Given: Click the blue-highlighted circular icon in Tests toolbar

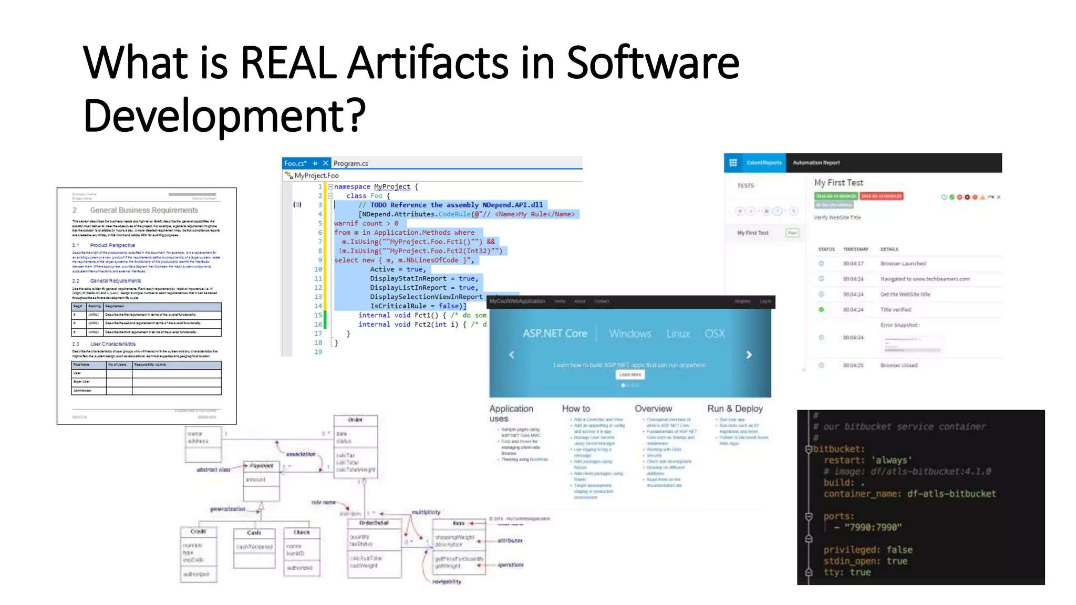Looking at the screenshot, I should [x=778, y=211].
